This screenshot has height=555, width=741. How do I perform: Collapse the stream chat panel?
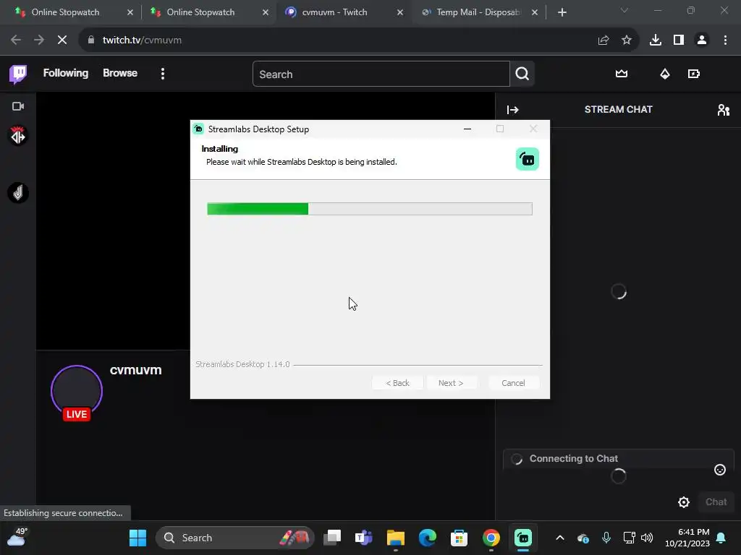[513, 110]
